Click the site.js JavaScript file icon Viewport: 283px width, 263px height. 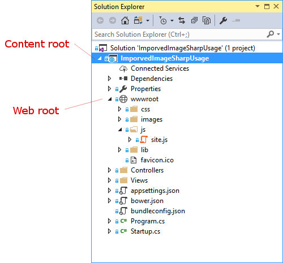[x=144, y=140]
